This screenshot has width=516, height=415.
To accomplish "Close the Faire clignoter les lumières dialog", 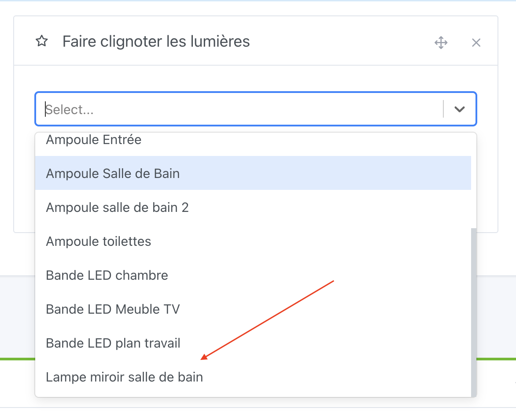I will point(476,42).
